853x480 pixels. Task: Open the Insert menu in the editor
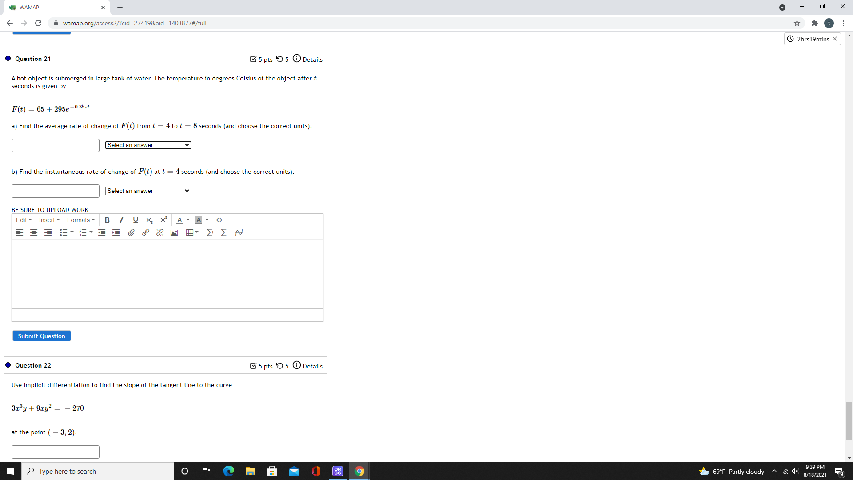49,220
